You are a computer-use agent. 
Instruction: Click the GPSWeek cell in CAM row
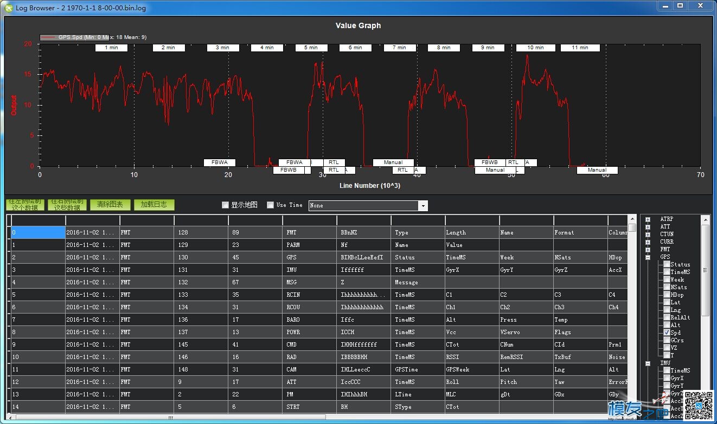(x=472, y=369)
